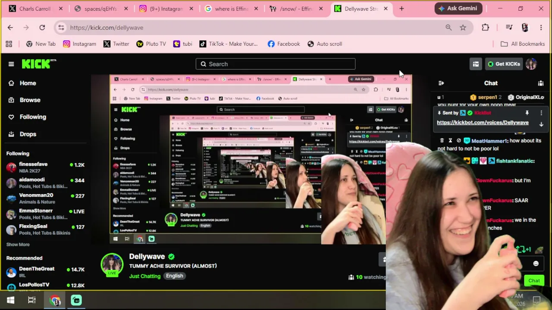The height and width of the screenshot is (310, 552).
Task: Open the Venomman20 channel in Following
Action: click(45, 198)
